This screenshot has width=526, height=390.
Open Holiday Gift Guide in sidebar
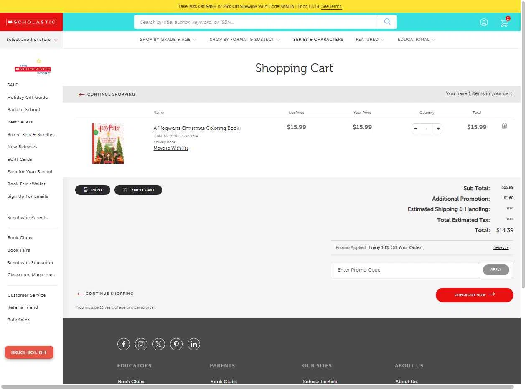[x=28, y=98]
